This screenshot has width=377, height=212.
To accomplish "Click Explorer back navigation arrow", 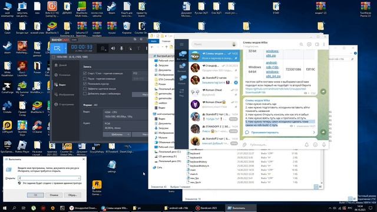I will click(152, 47).
